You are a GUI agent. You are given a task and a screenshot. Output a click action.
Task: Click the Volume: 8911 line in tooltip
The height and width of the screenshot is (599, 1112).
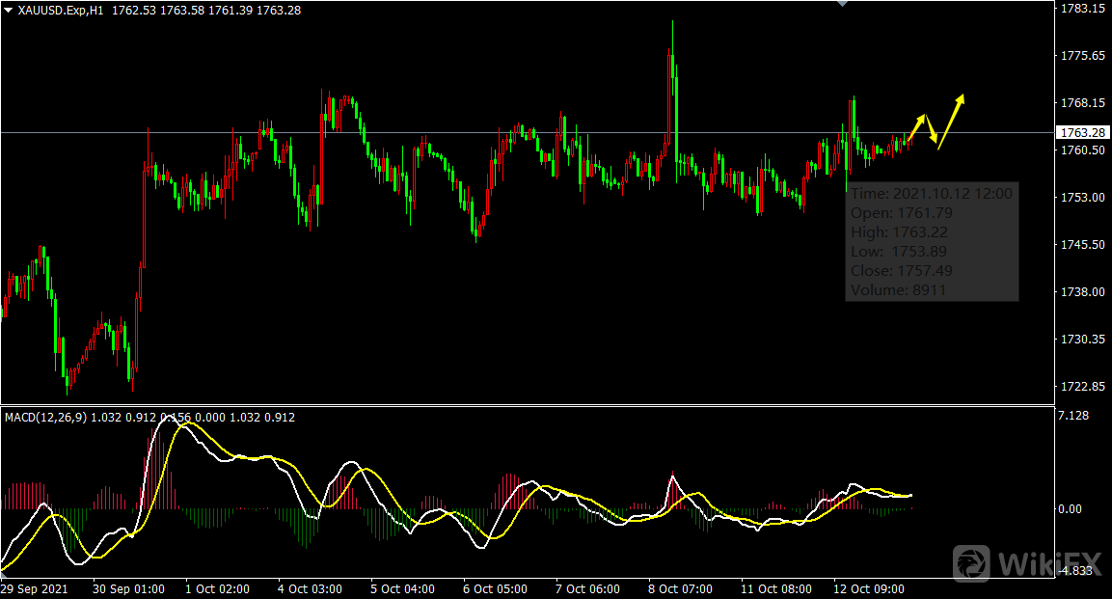point(898,289)
